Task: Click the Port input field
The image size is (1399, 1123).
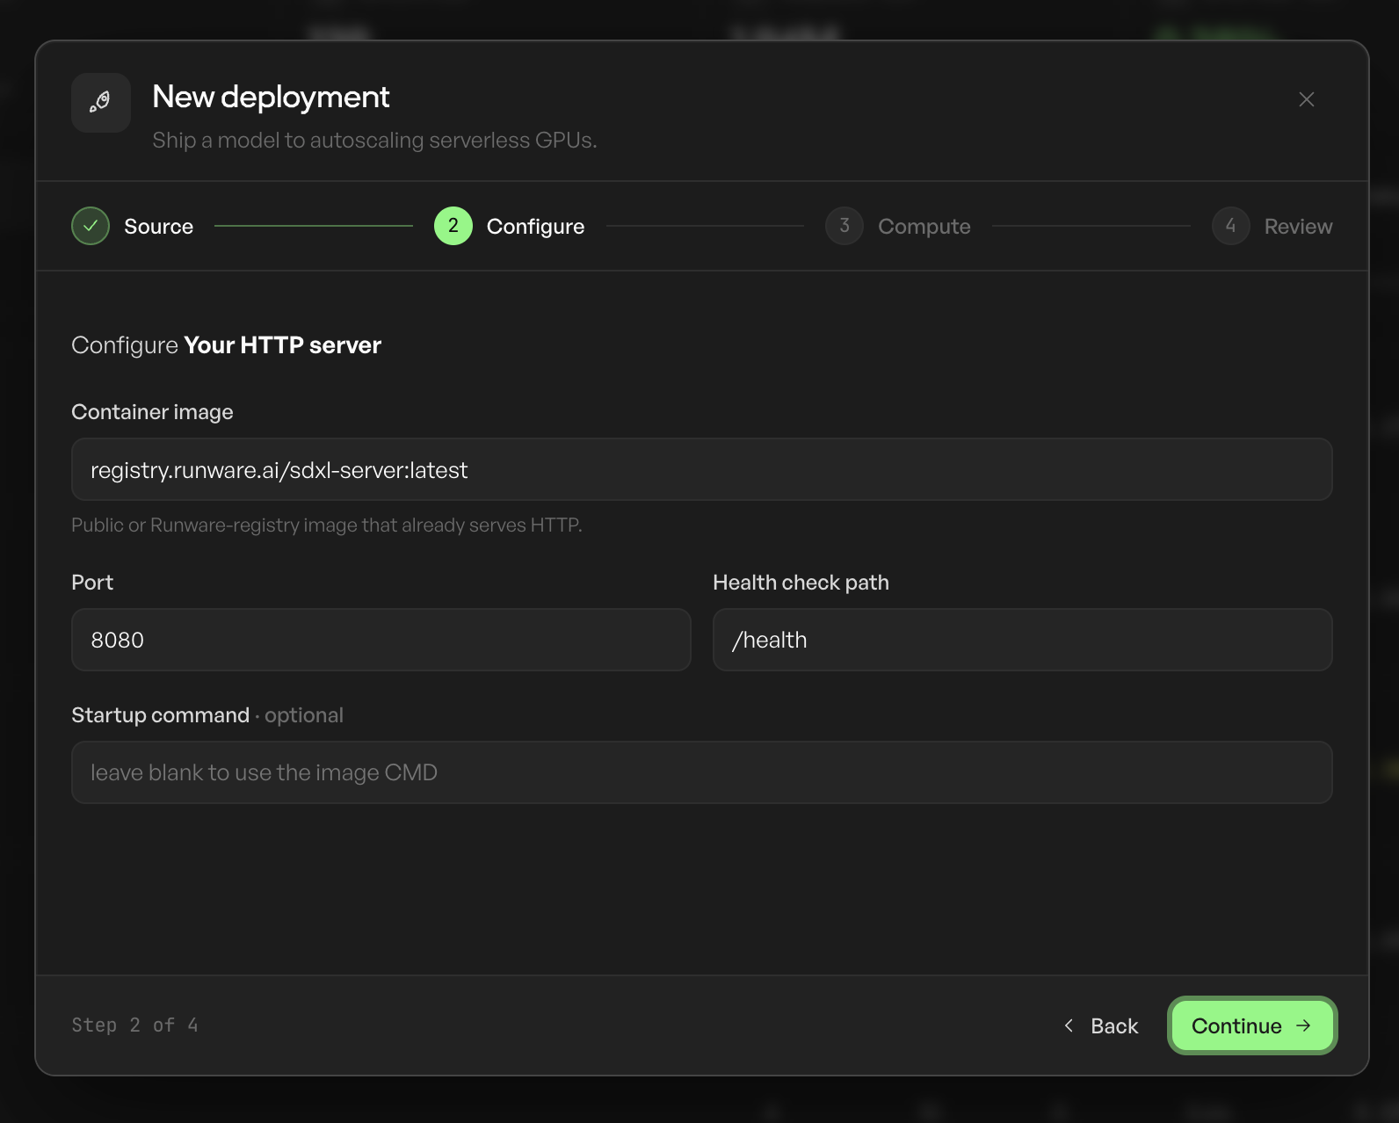Action: pyautogui.click(x=381, y=640)
